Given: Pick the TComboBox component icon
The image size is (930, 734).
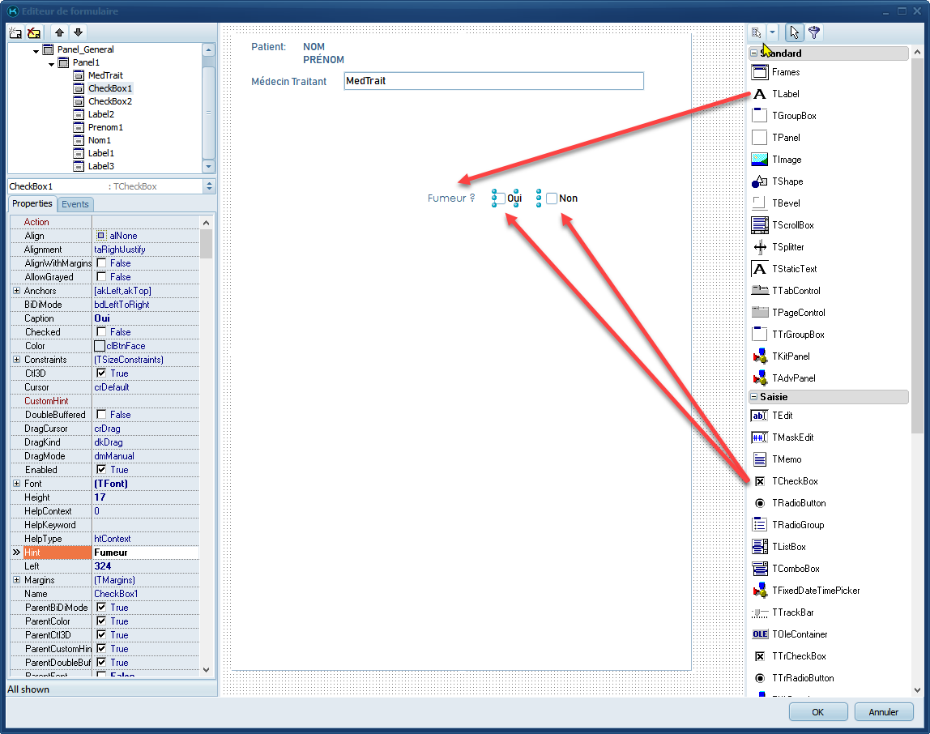Looking at the screenshot, I should click(x=759, y=569).
